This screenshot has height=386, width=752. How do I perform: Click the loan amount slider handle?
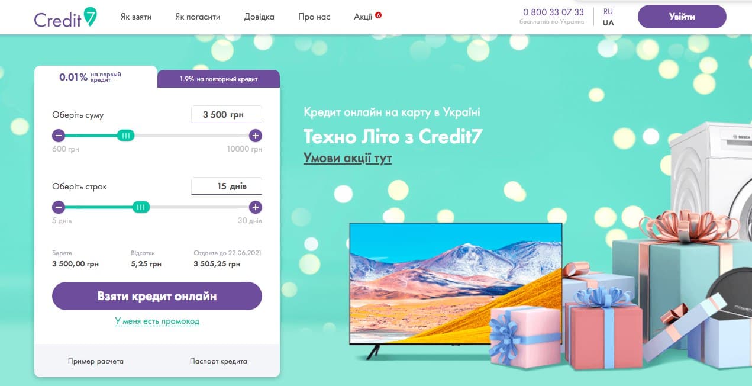[x=125, y=136]
